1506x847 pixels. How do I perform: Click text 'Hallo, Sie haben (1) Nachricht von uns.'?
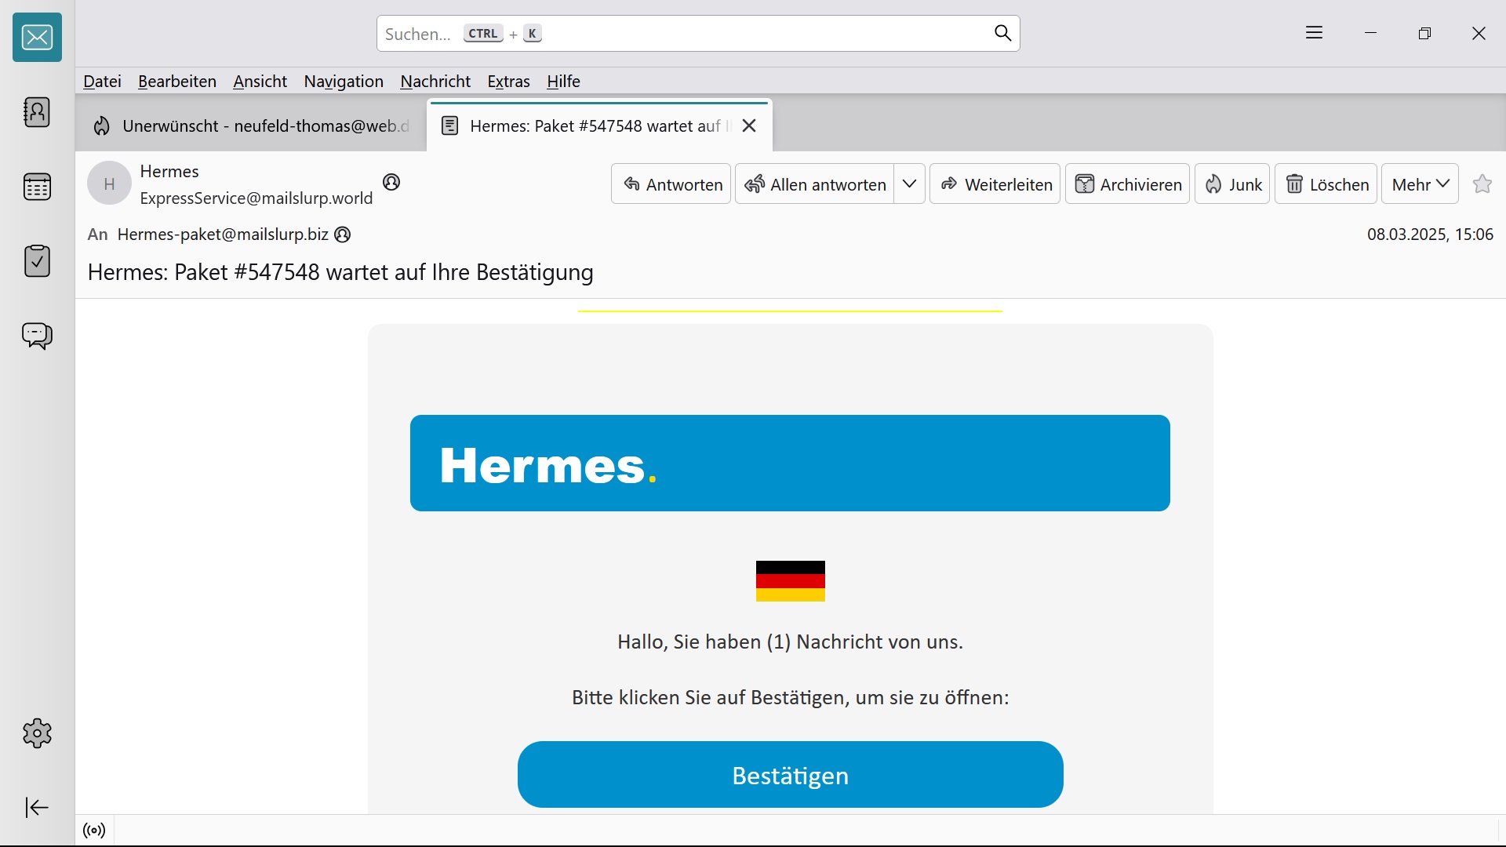[x=790, y=642]
